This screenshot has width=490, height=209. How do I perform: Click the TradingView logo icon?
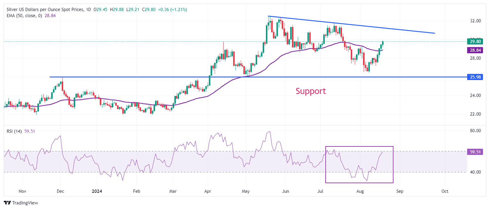pyautogui.click(x=7, y=203)
